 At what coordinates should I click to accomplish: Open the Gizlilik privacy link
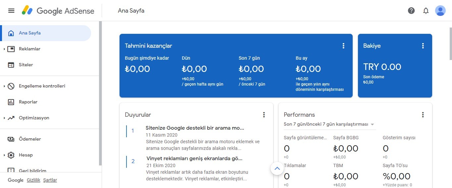click(x=33, y=180)
